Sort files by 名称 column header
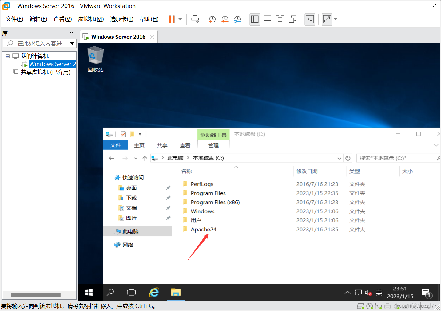Screen dimensions: 441x311 click(x=186, y=171)
